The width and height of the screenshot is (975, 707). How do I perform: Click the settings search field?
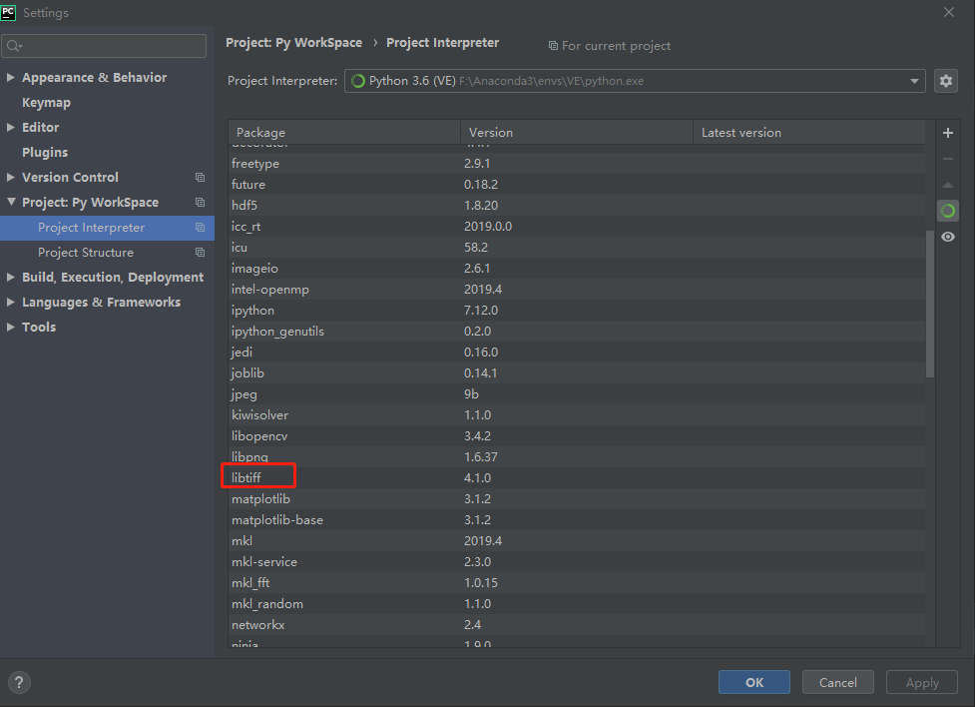pos(104,45)
